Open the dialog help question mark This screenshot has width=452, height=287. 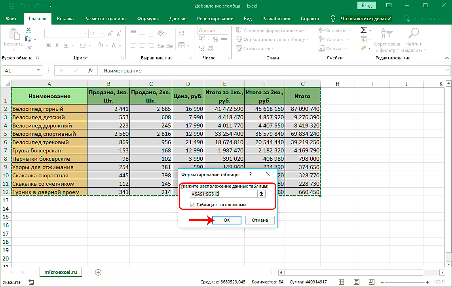click(x=250, y=174)
